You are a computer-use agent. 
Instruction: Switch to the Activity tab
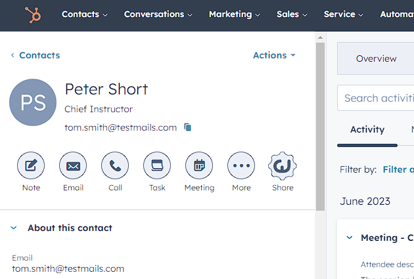tap(367, 129)
